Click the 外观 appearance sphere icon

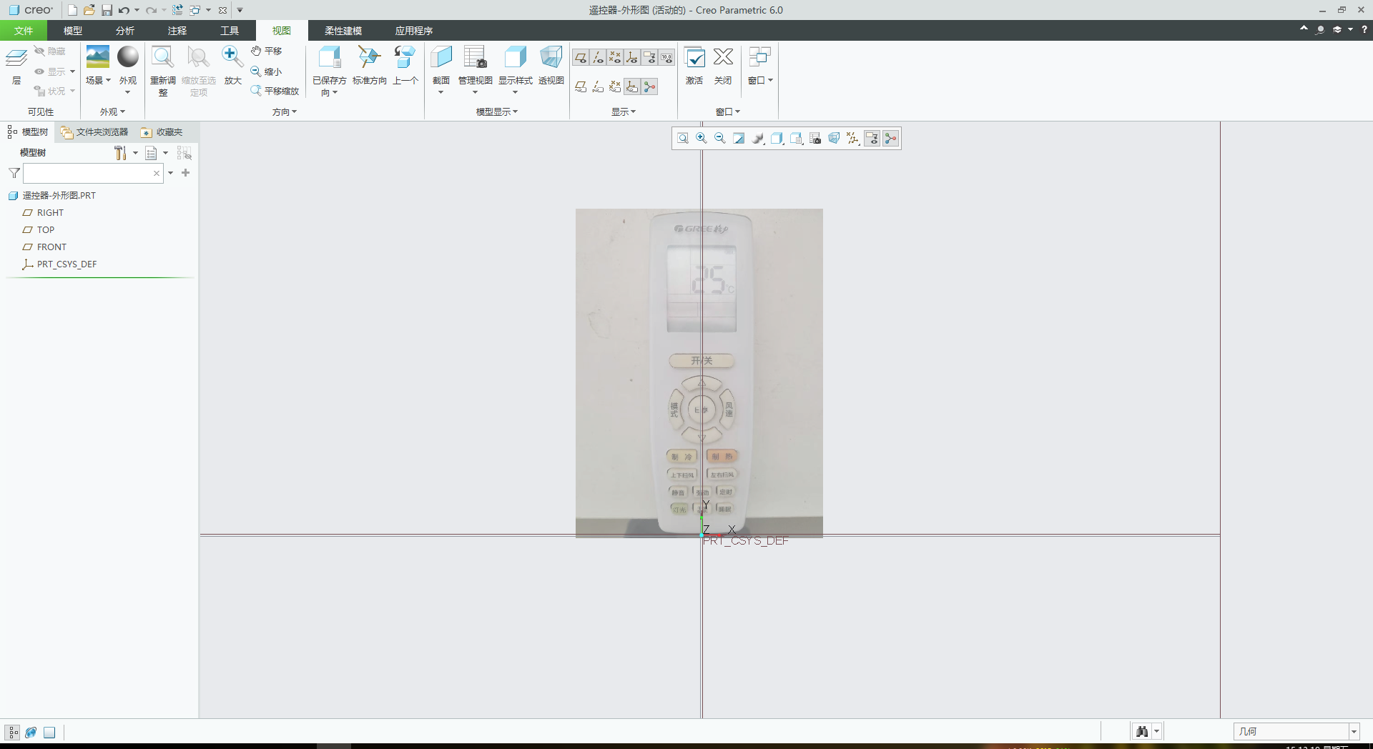point(128,57)
